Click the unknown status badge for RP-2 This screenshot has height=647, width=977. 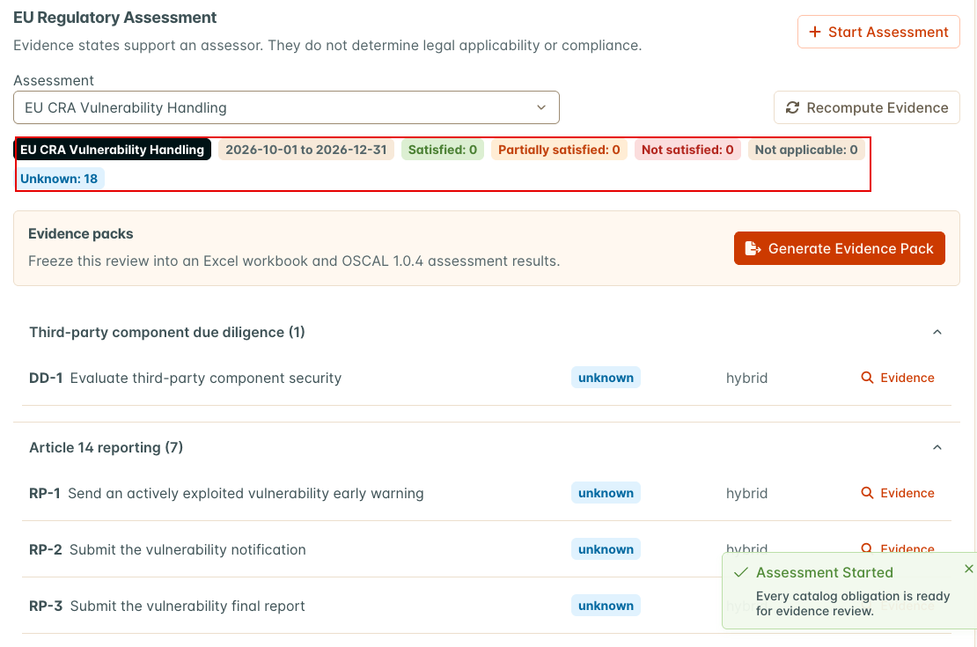[606, 549]
